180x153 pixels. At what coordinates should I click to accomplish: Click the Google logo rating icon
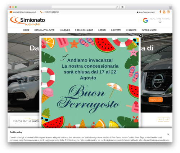coord(145,20)
